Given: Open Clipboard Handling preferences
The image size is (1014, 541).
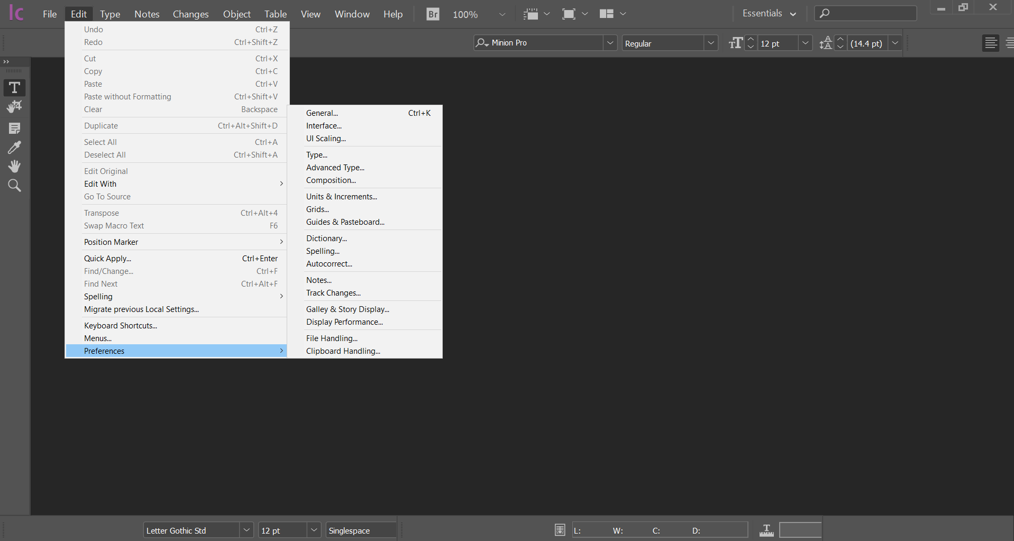Looking at the screenshot, I should [365, 351].
